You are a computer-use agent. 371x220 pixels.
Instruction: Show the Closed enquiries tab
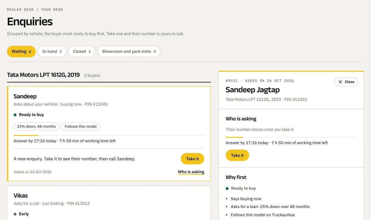(82, 52)
